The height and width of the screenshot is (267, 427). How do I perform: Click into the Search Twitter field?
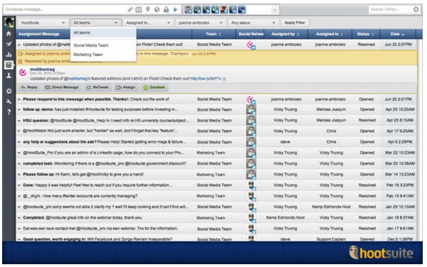[391, 9]
